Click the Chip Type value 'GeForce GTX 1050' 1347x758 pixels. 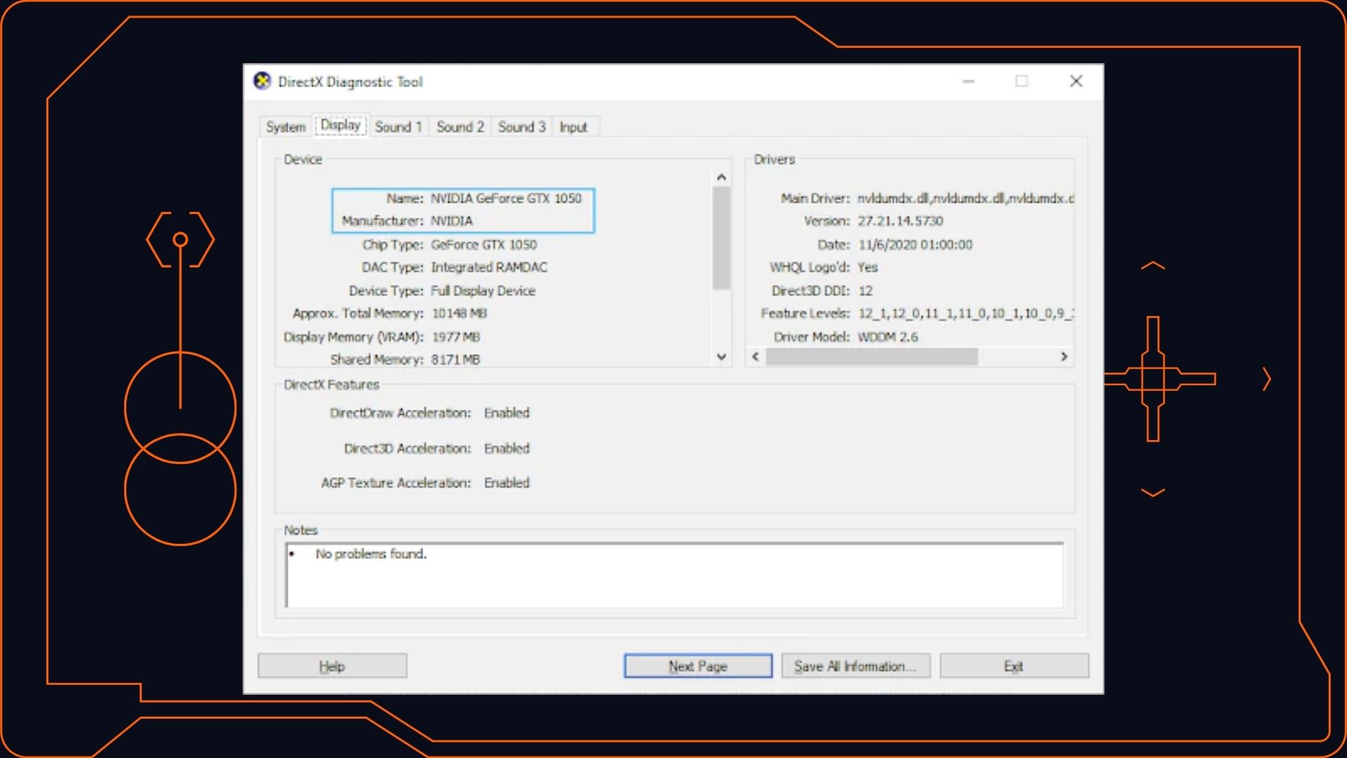click(x=483, y=245)
